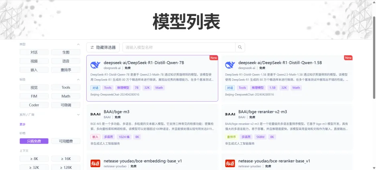Click the BAAI logo on the bge-m3 card
This screenshot has height=170, width=376.
(95, 114)
